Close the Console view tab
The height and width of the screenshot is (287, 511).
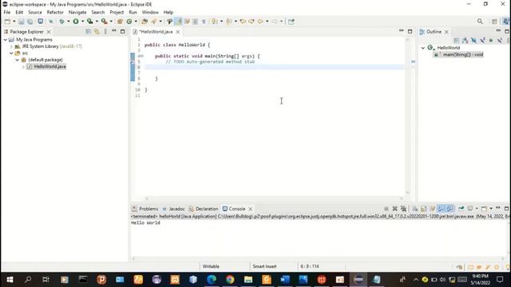pos(250,209)
